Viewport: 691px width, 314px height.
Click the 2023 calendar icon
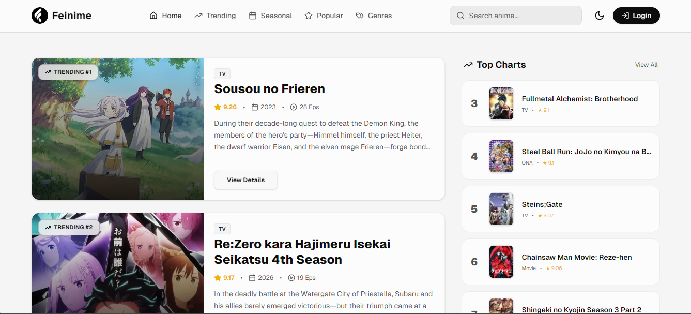255,107
